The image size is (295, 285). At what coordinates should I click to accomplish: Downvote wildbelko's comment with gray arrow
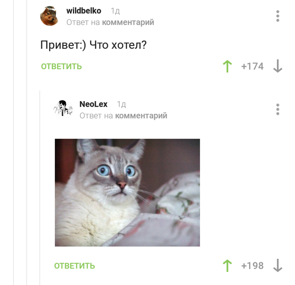pyautogui.click(x=278, y=66)
